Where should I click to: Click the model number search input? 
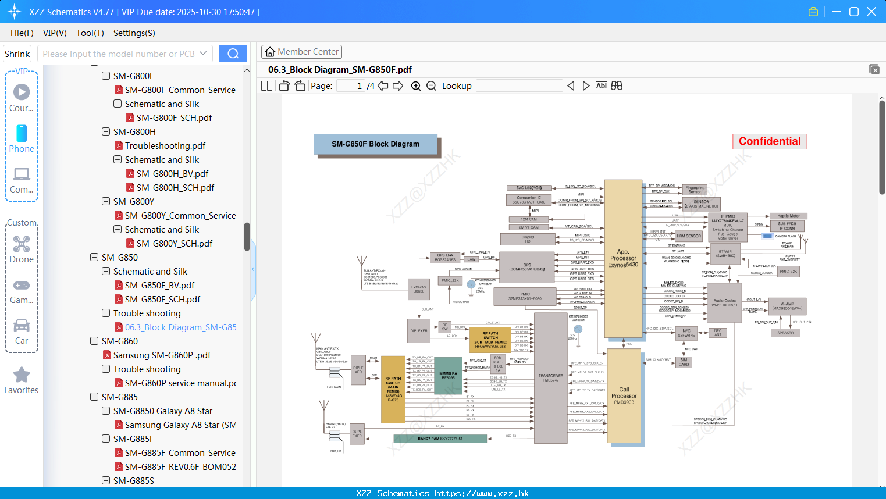(118, 54)
